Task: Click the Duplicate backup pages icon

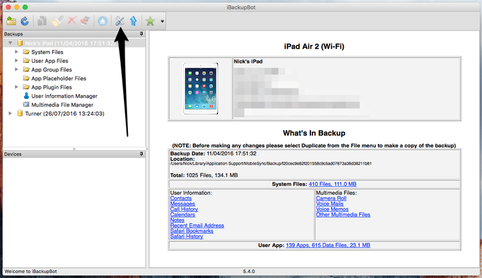Action: (42, 21)
